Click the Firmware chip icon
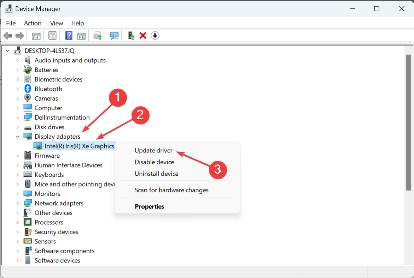 point(28,156)
